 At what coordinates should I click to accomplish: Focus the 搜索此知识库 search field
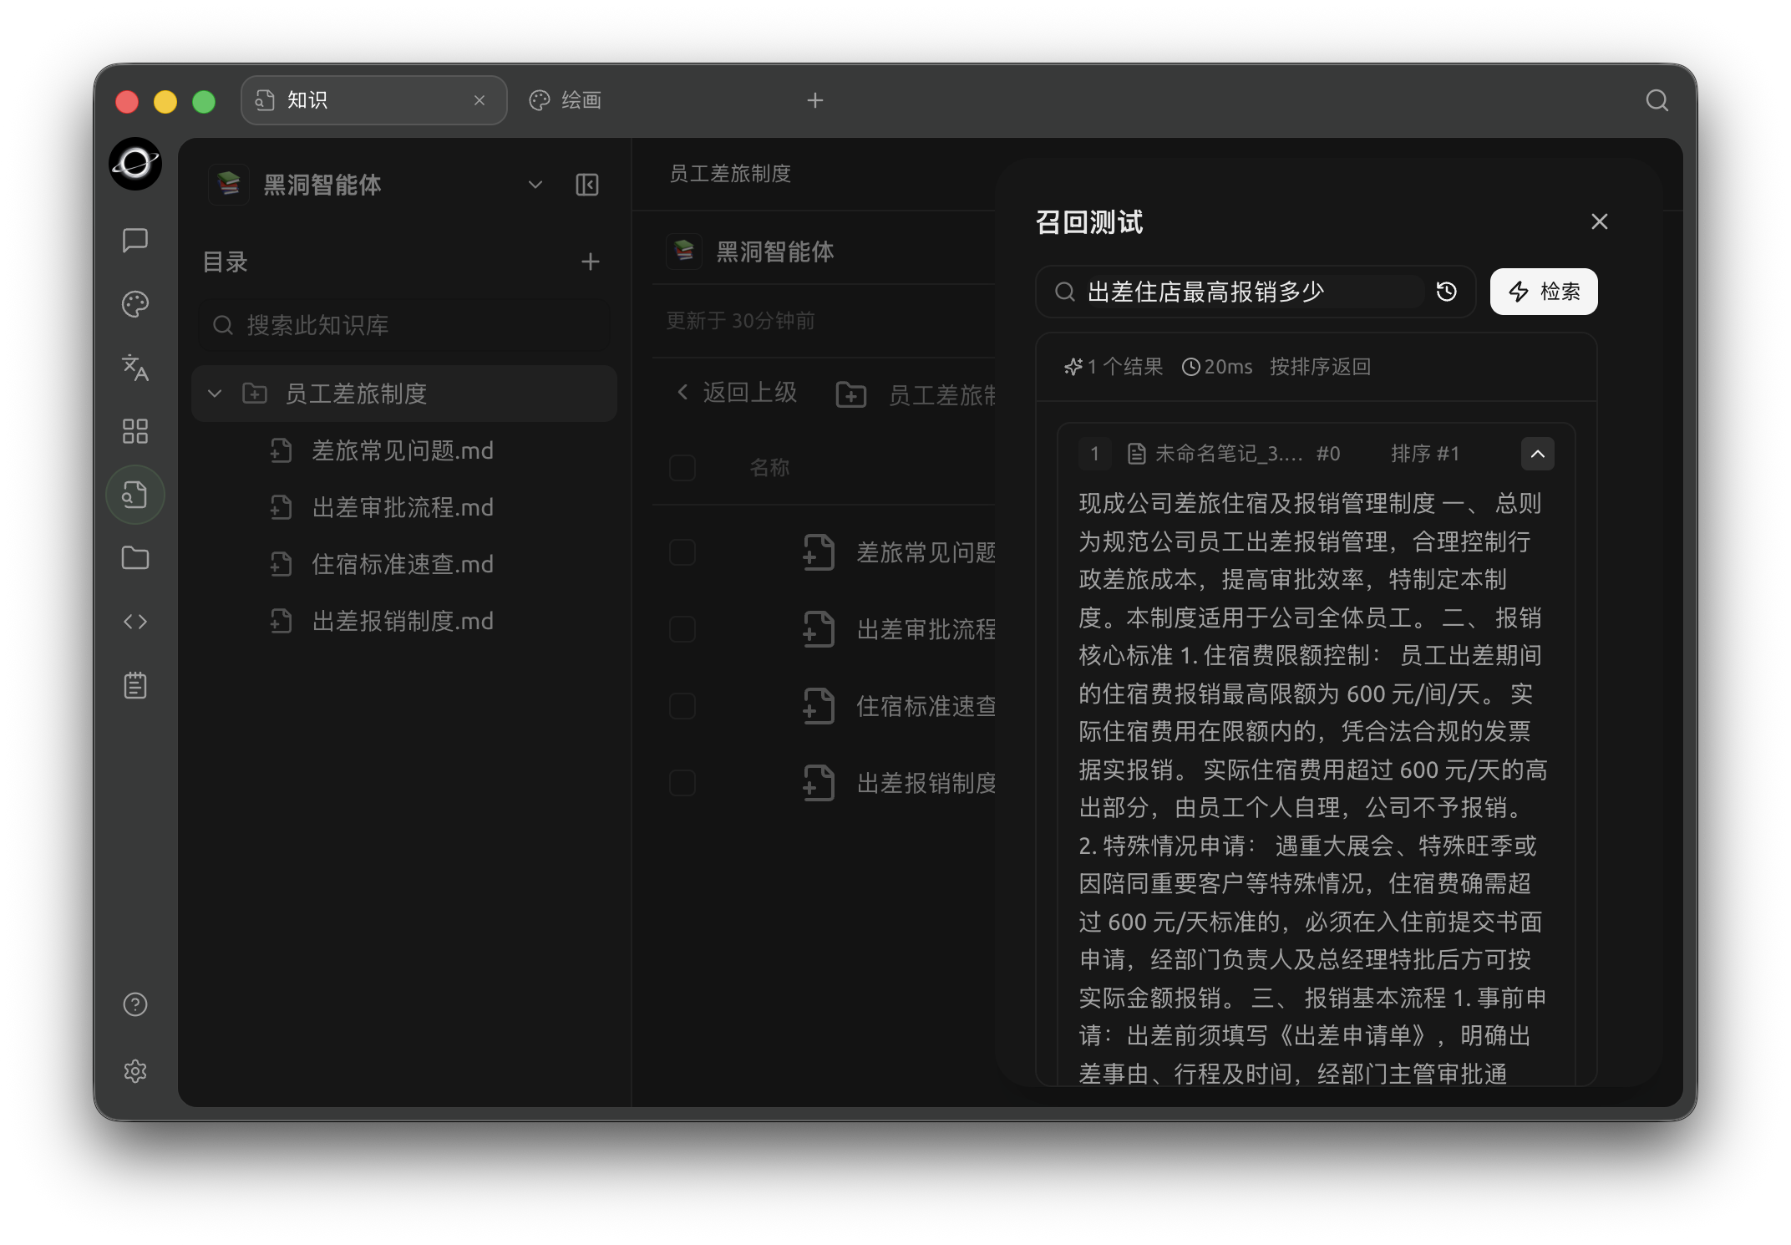(403, 325)
